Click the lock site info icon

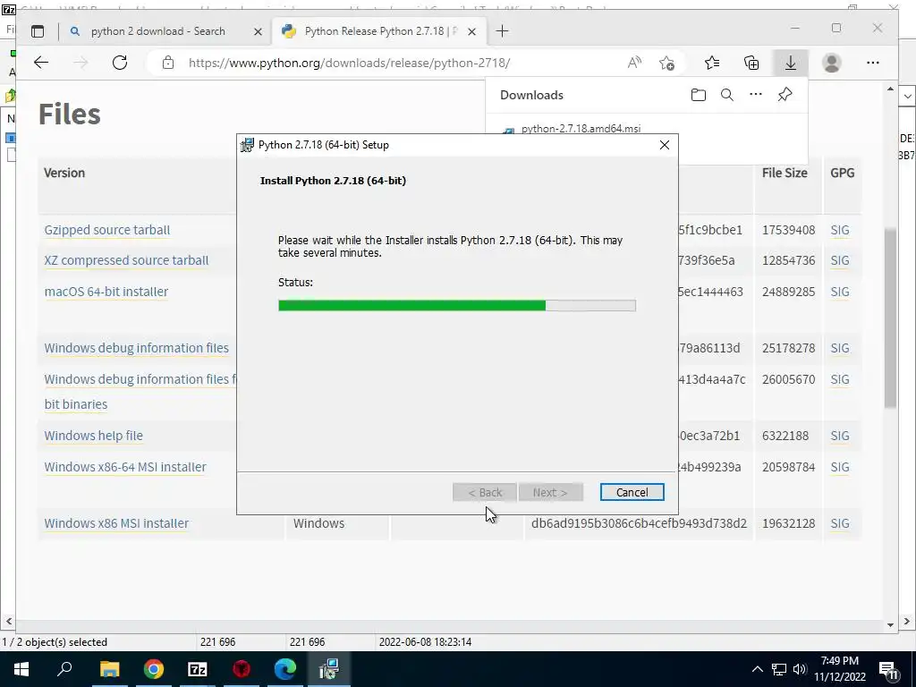click(168, 63)
